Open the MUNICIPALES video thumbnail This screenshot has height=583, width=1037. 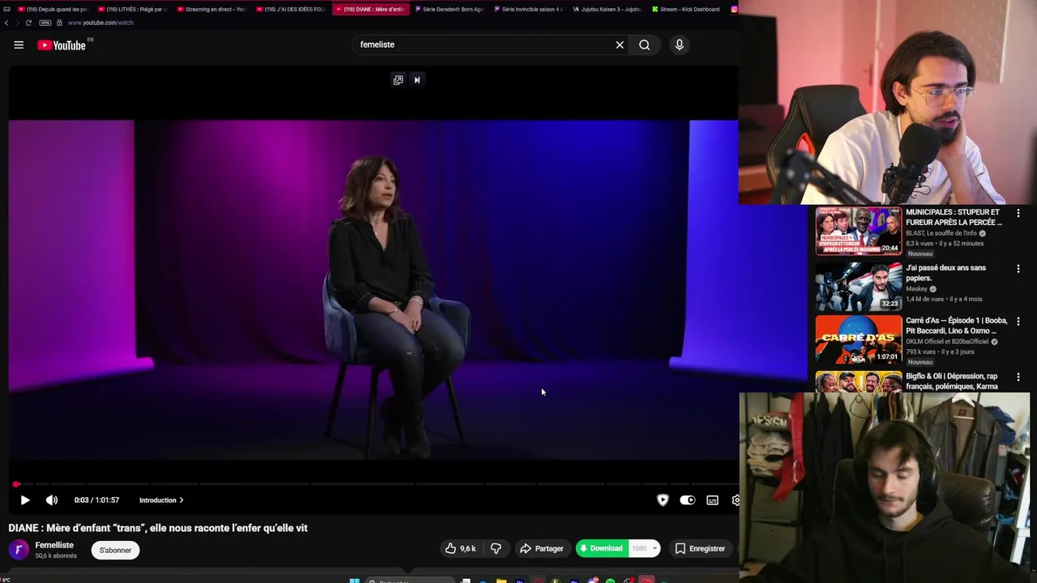(859, 231)
